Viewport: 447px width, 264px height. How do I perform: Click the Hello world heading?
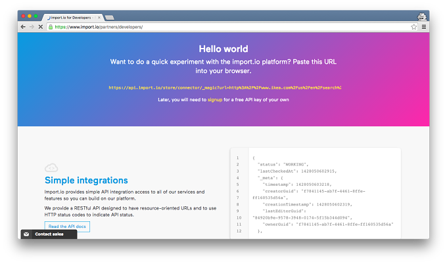pos(223,49)
